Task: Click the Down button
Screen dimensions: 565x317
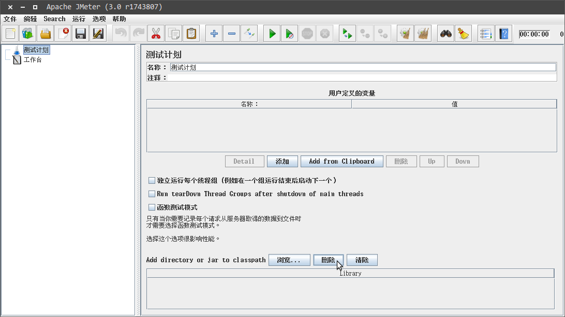Action: click(463, 162)
